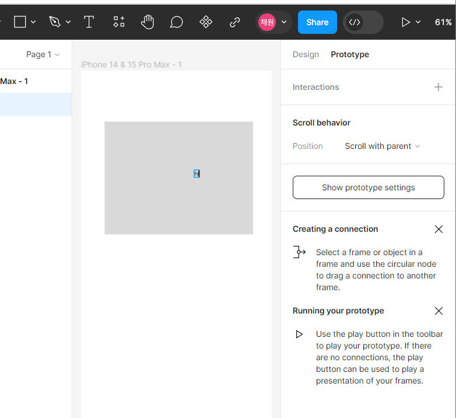The height and width of the screenshot is (418, 456).
Task: Open the shape tools dropdown arrow
Action: coord(33,22)
